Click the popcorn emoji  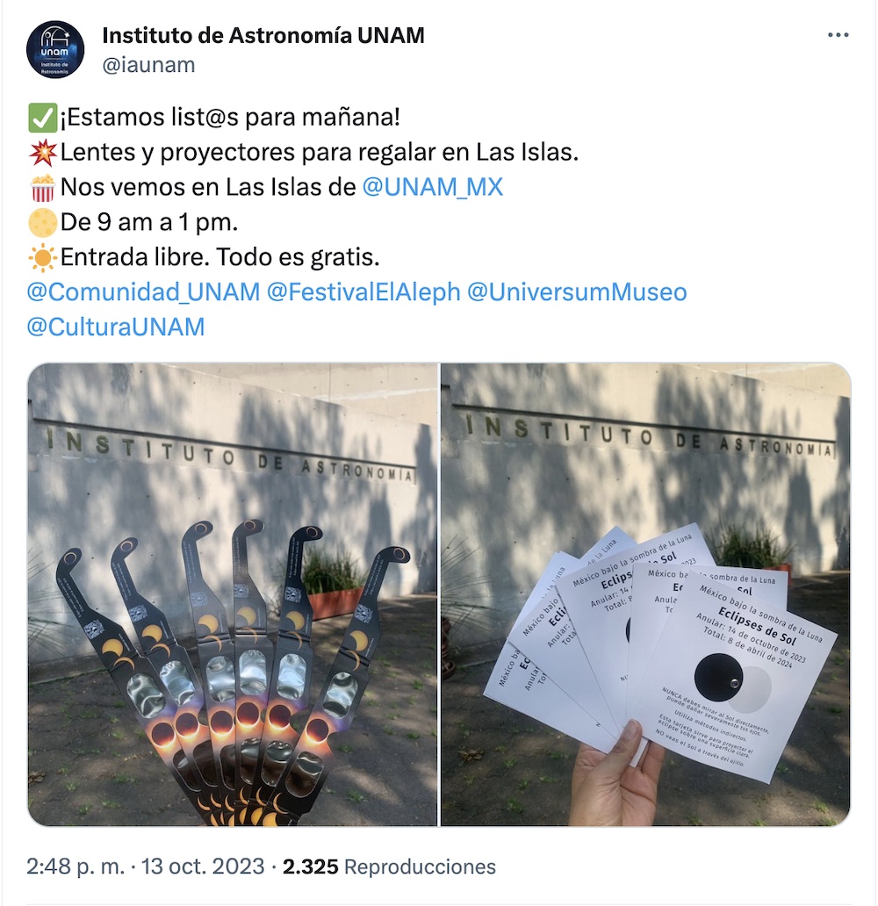pos(43,188)
